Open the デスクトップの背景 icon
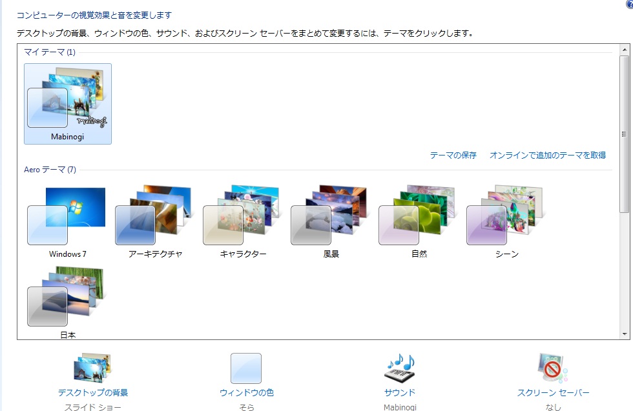The width and height of the screenshot is (633, 411). 92,368
